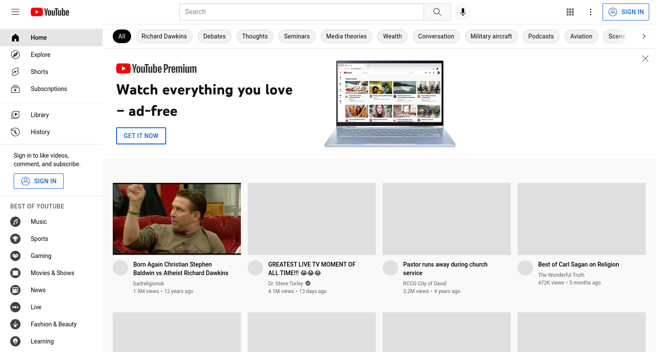Open badreligionuk channel avatar
Viewport: 656px width, 352px height.
[x=120, y=268]
